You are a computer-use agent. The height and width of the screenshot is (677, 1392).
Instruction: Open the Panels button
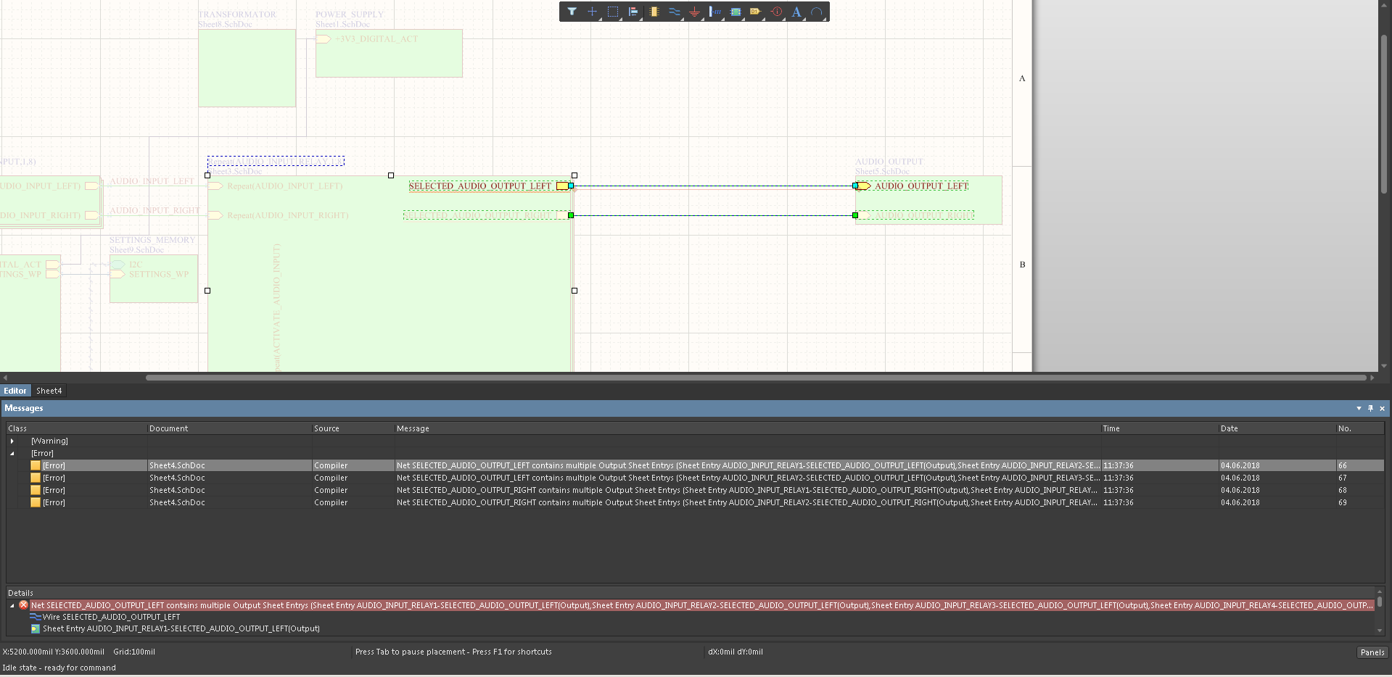click(1372, 652)
